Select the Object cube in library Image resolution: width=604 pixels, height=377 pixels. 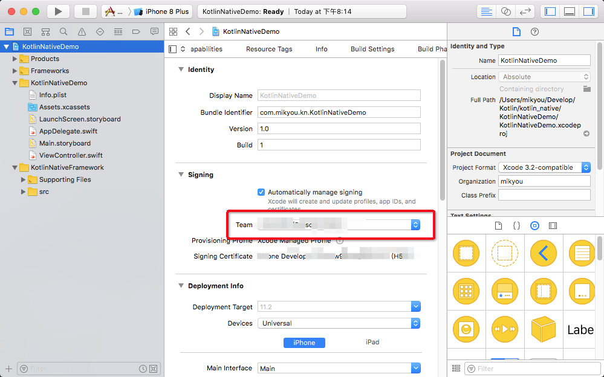(543, 330)
